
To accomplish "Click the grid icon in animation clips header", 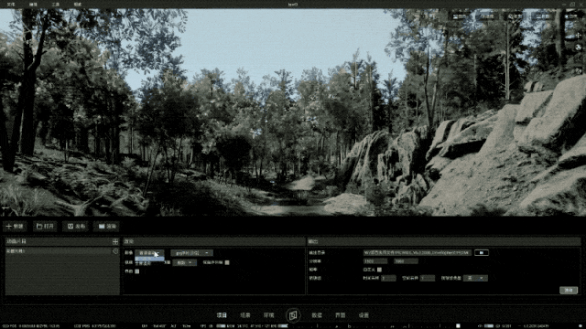I will [x=115, y=241].
